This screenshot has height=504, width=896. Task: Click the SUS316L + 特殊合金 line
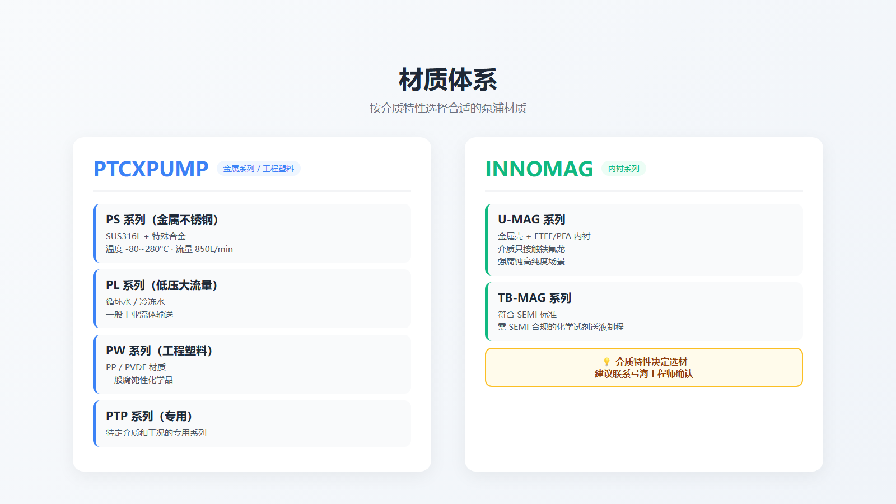point(146,236)
